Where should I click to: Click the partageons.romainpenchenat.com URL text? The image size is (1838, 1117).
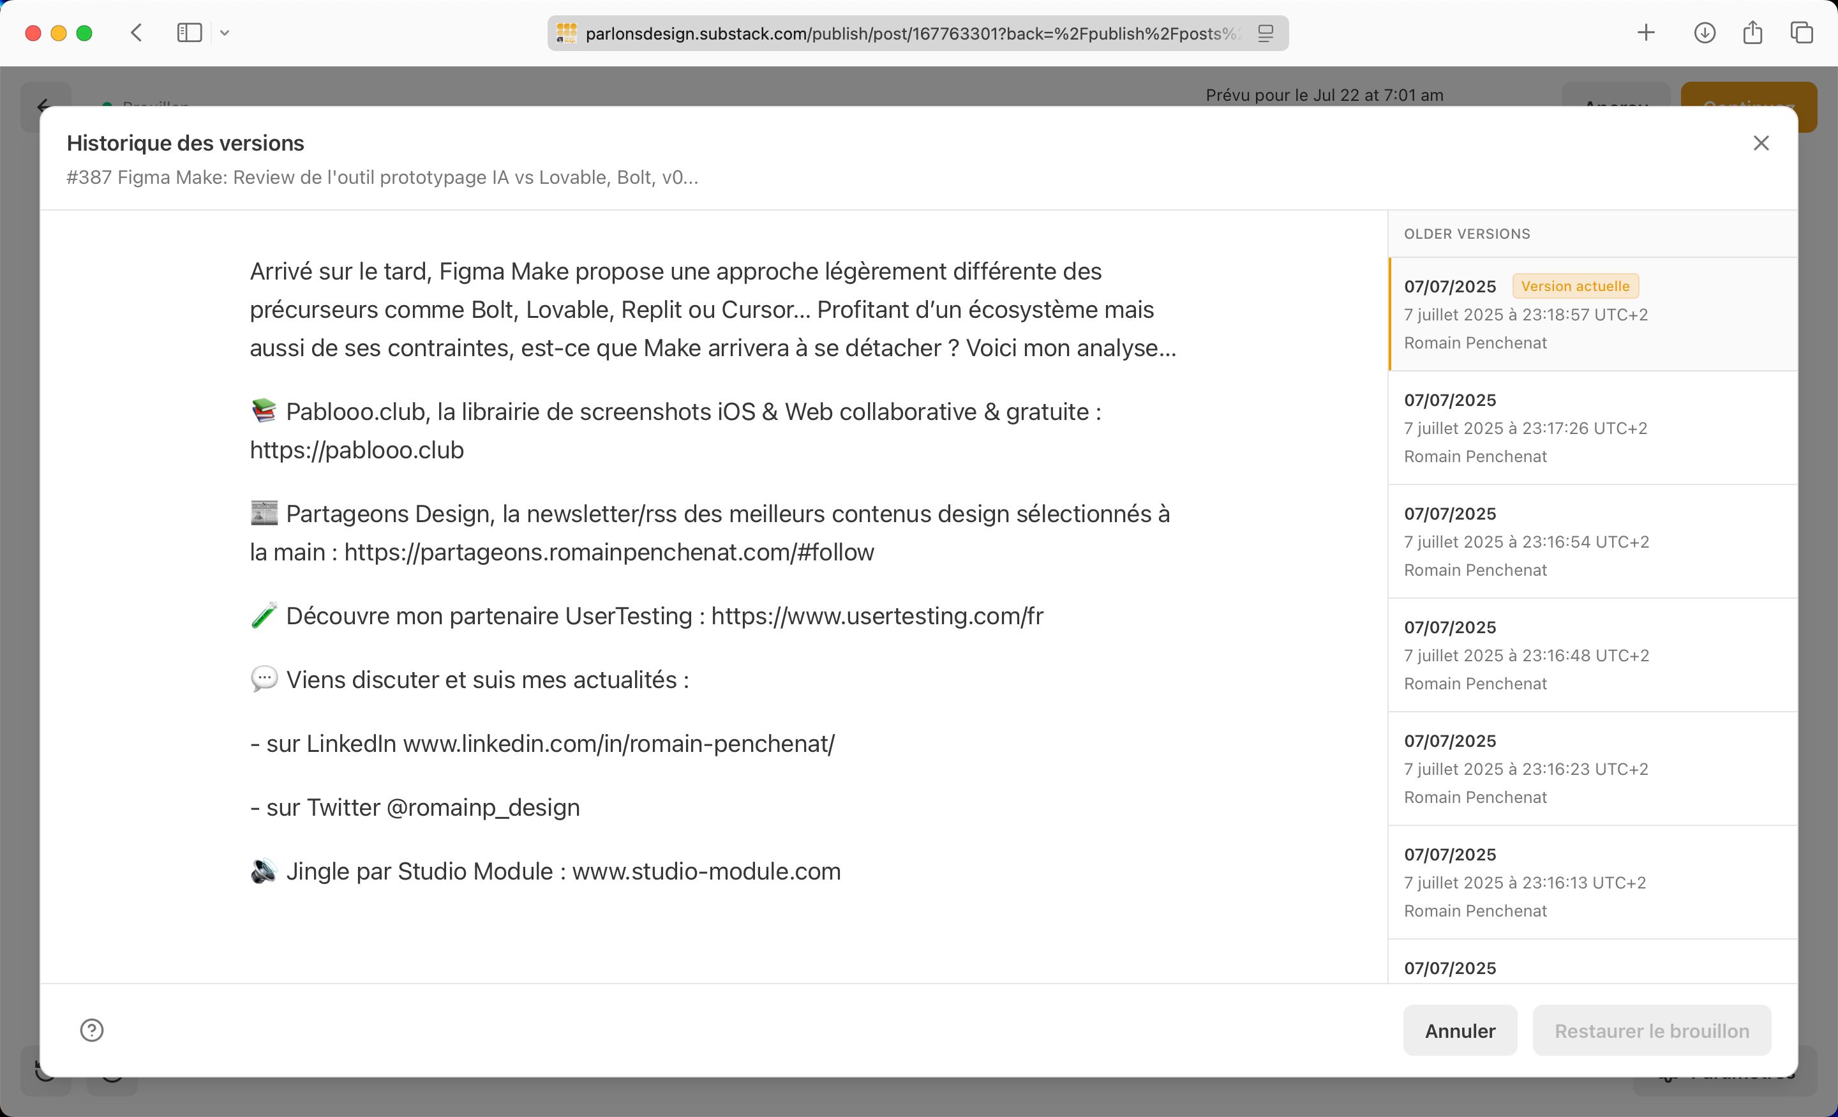click(x=609, y=552)
